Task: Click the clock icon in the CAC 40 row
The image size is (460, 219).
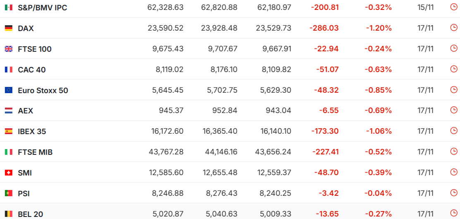Action: click(x=453, y=69)
